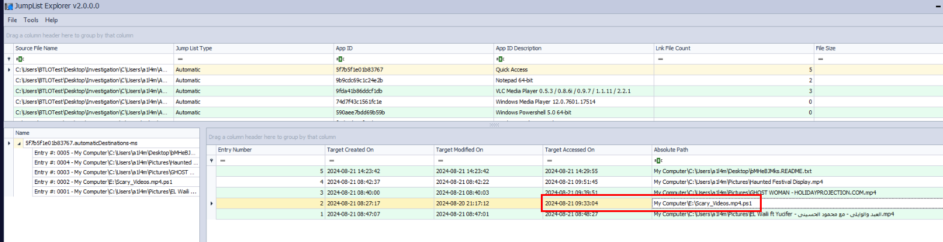Open the File menu
This screenshot has height=242, width=943.
[12, 20]
